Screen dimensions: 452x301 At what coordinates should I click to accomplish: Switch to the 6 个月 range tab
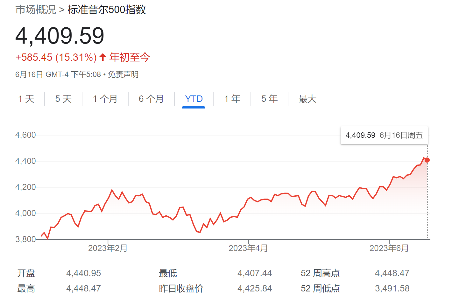coord(151,99)
